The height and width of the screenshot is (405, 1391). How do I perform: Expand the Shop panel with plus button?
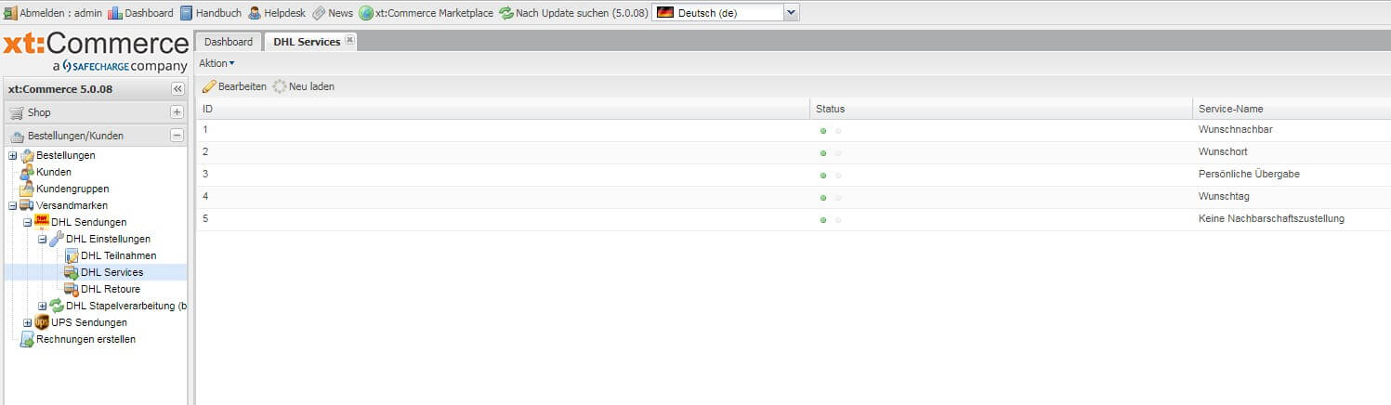point(177,112)
